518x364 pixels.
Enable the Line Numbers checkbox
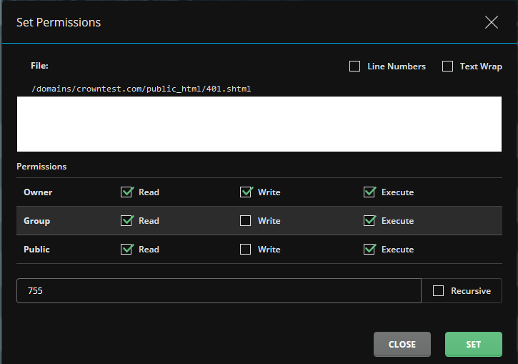click(x=355, y=66)
